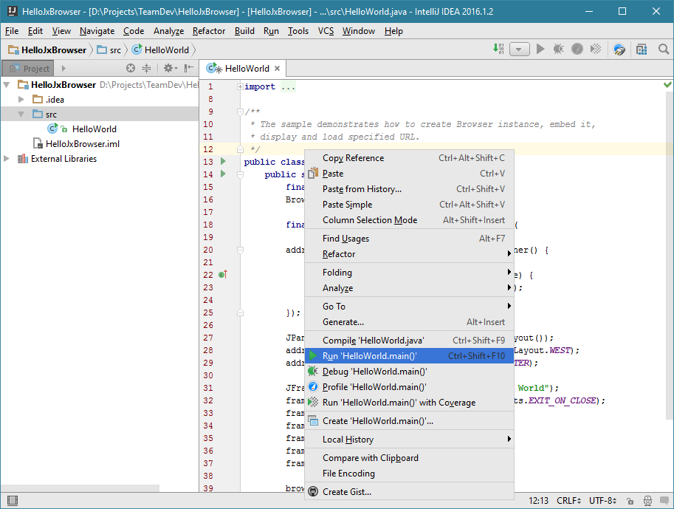Open the Build menu
The width and height of the screenshot is (674, 509).
click(x=244, y=31)
